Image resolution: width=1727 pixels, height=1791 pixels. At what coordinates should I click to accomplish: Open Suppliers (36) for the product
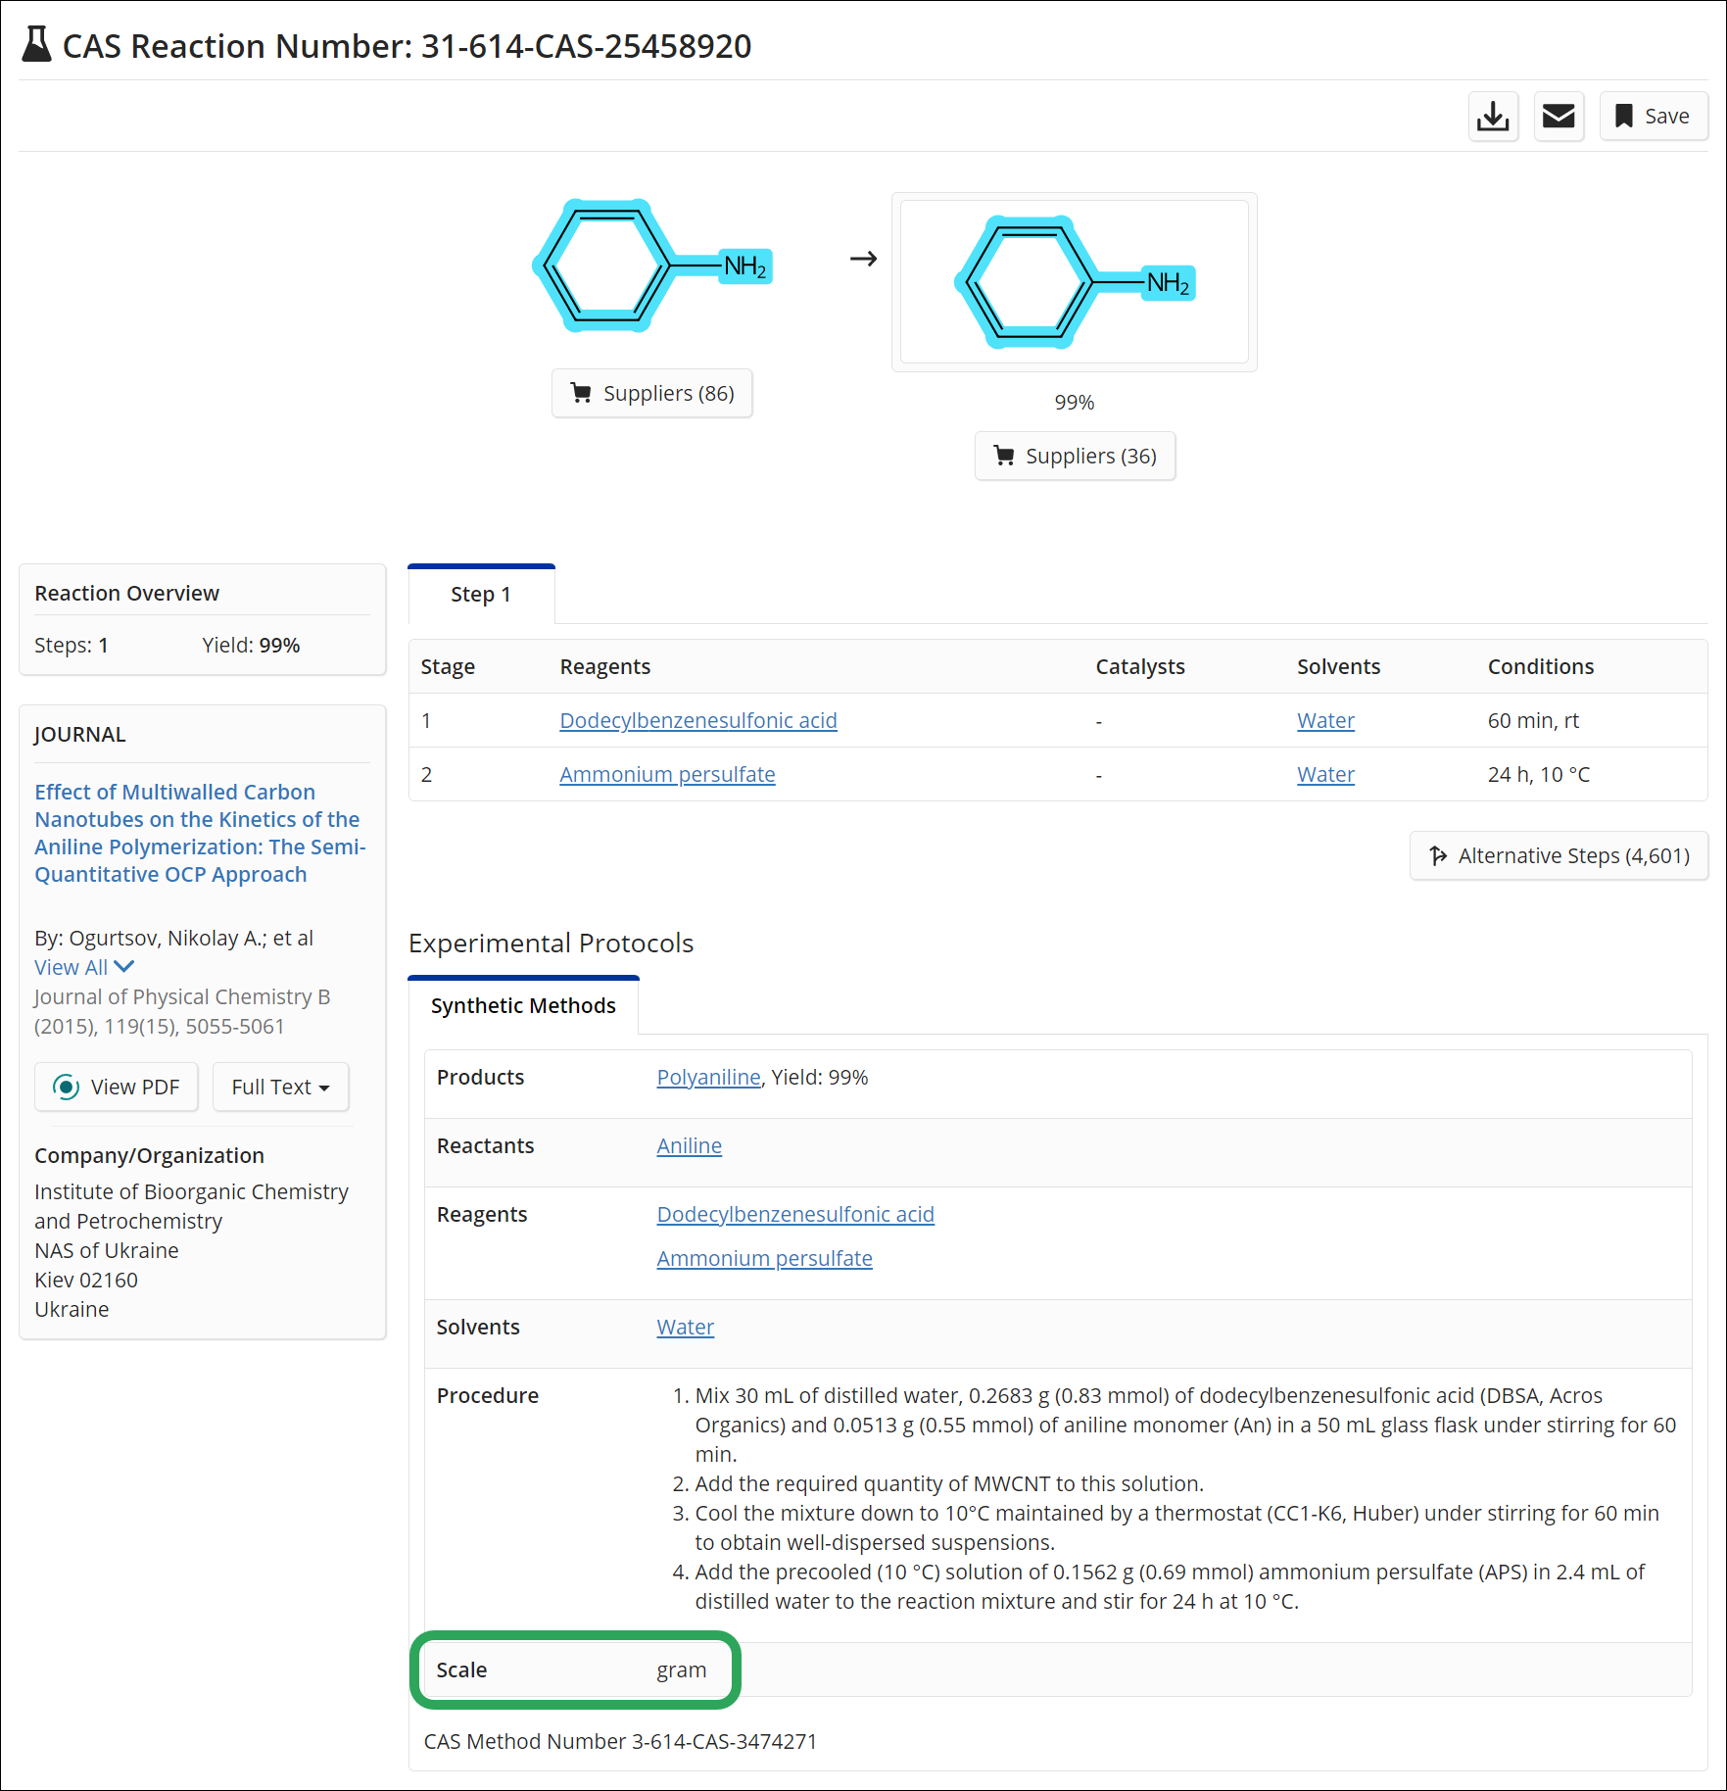point(1075,456)
